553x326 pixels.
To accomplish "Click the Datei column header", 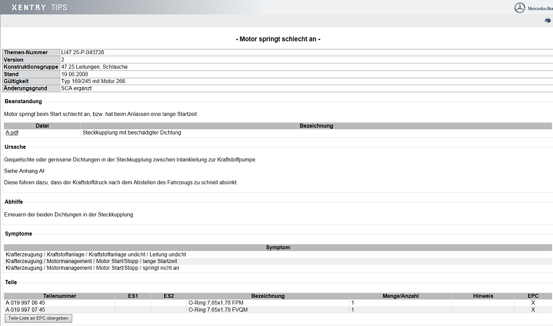I will point(42,126).
